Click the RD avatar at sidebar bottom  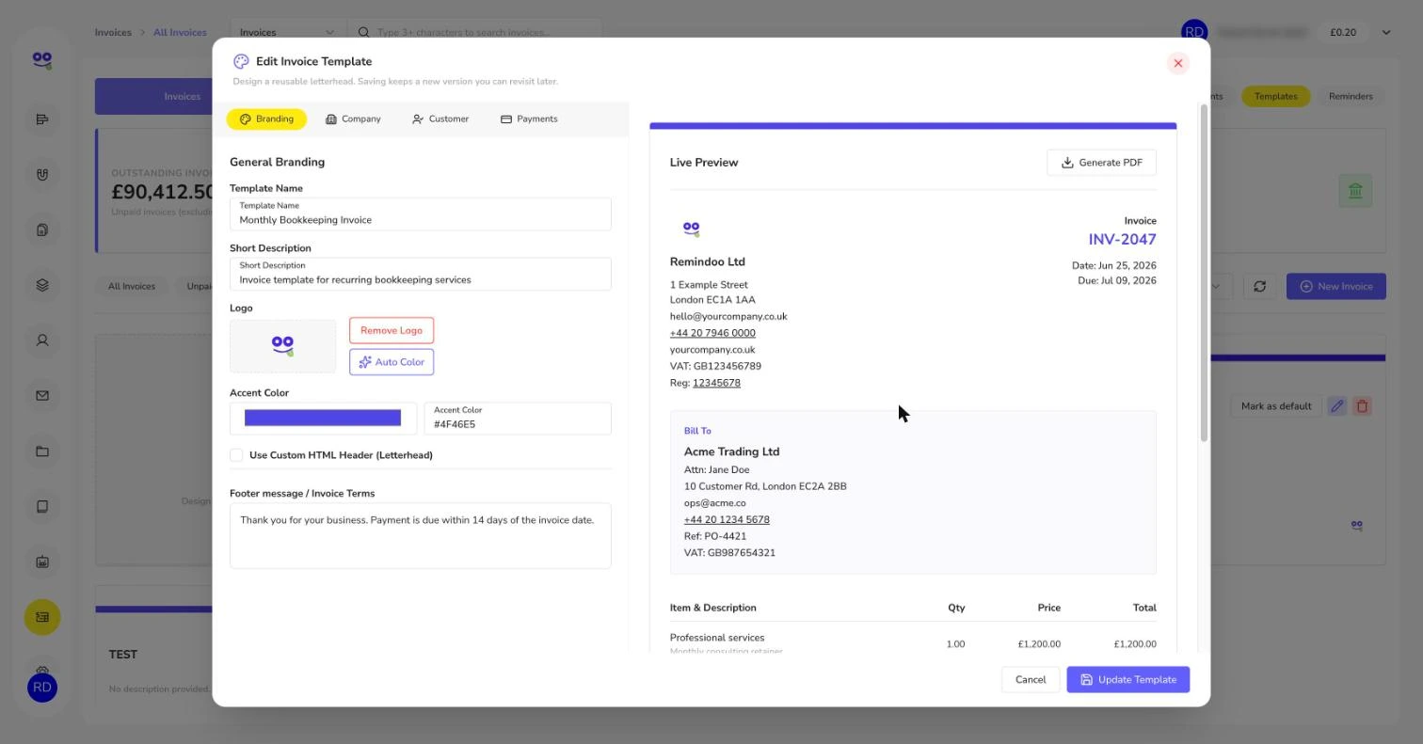click(x=42, y=688)
